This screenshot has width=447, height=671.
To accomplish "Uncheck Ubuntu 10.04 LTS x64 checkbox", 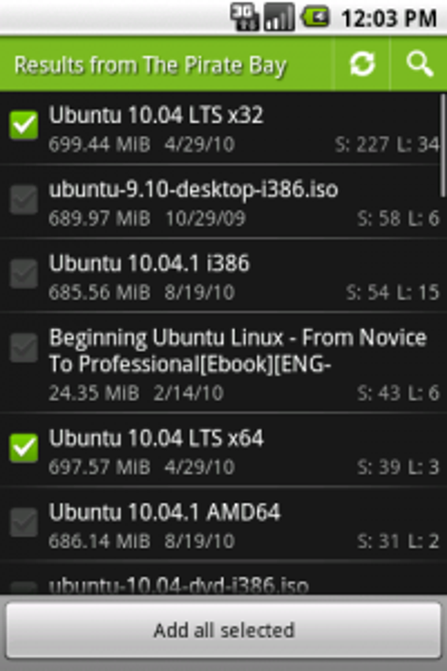I will coord(24,448).
